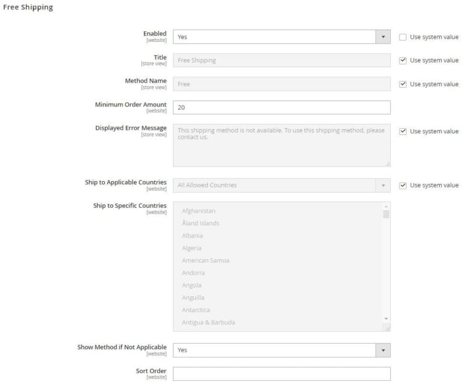Viewport: 466px width, 386px height.
Task: Focus the Minimum Order Amount field
Action: pyautogui.click(x=281, y=108)
